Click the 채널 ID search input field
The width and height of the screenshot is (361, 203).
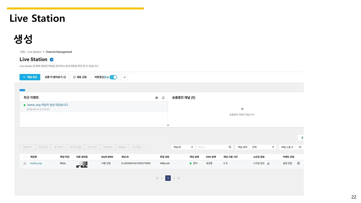click(x=212, y=147)
